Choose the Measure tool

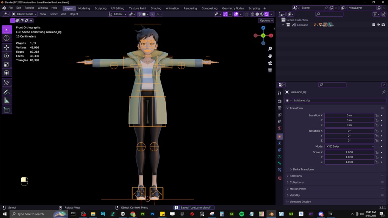click(x=6, y=100)
